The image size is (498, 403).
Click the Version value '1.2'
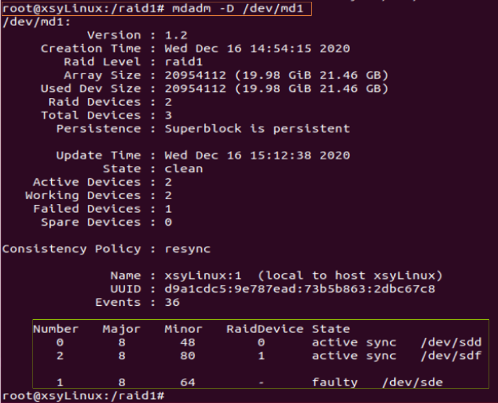pyautogui.click(x=176, y=36)
